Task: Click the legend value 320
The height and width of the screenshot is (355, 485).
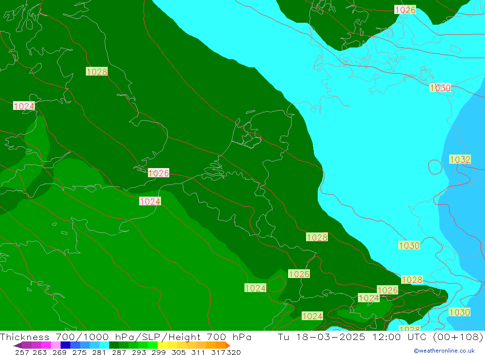Action: pyautogui.click(x=234, y=352)
